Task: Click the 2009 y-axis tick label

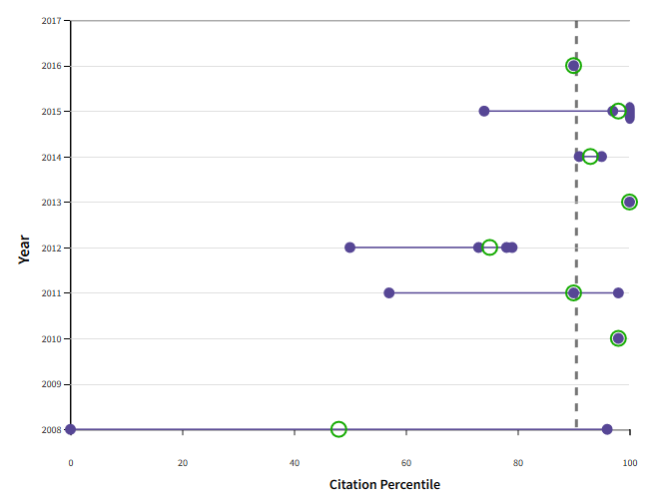Action: (x=50, y=384)
